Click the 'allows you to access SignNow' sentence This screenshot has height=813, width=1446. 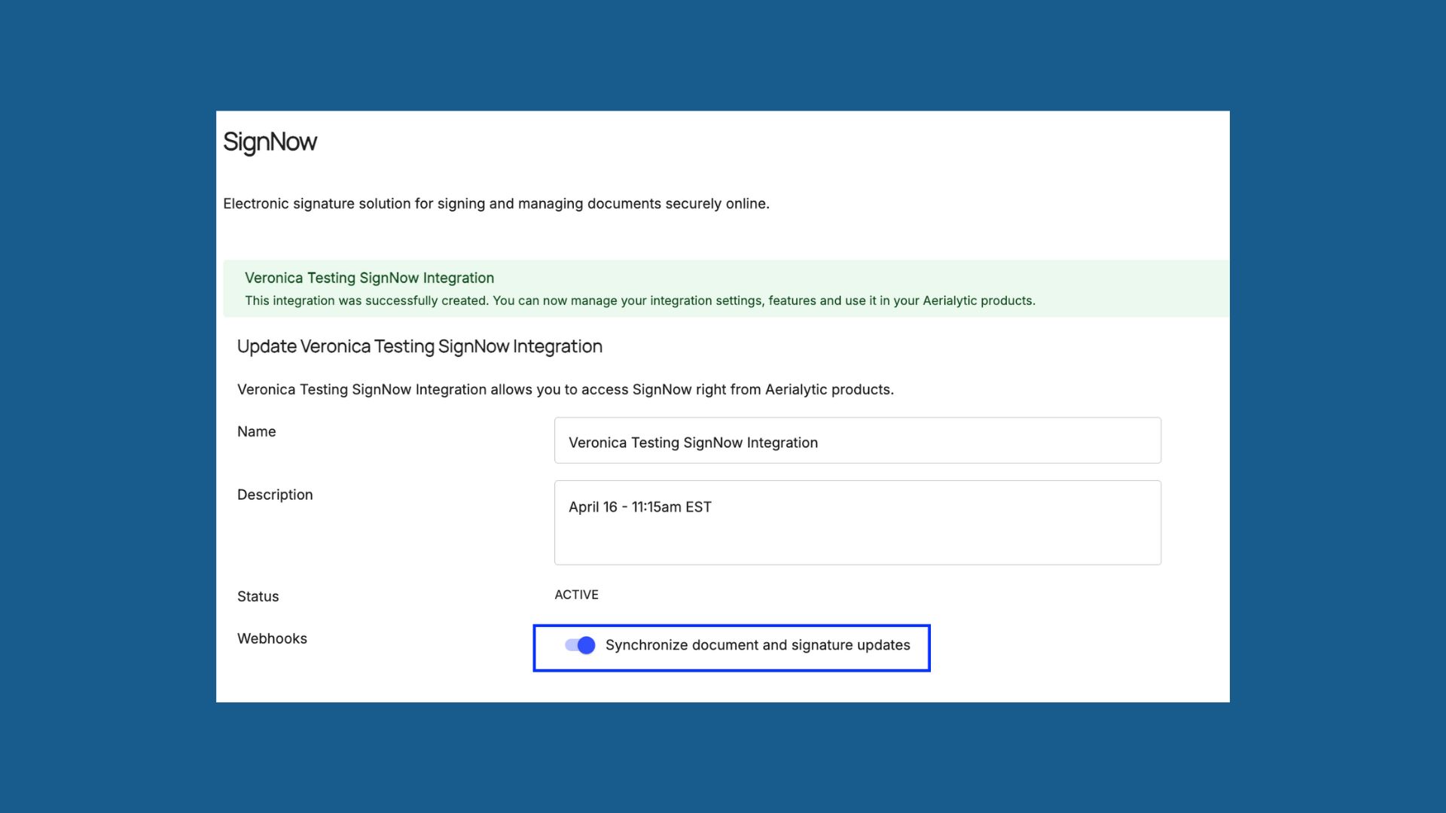point(566,389)
